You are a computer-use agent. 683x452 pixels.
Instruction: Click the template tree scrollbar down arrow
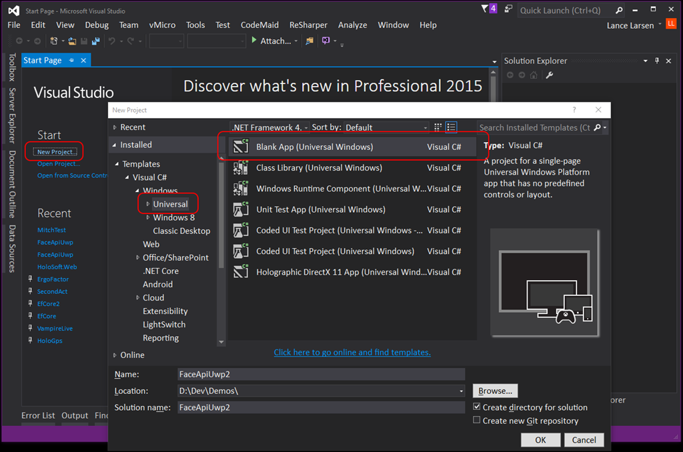(x=221, y=342)
